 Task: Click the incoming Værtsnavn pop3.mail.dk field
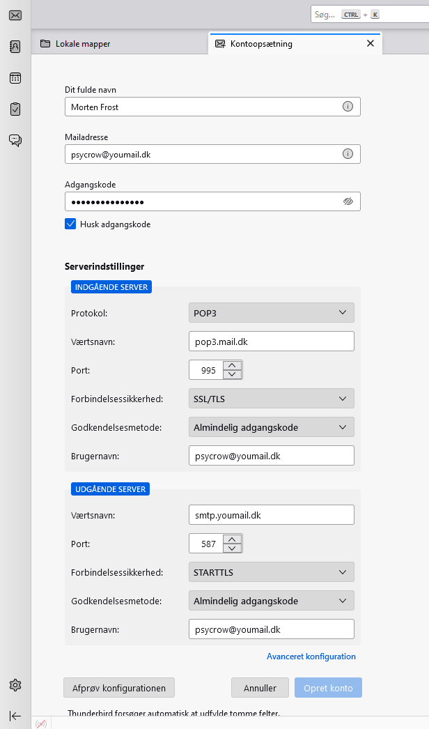click(x=271, y=342)
